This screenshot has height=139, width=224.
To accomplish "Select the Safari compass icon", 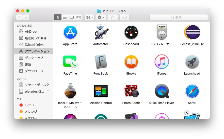I will click(192, 91).
